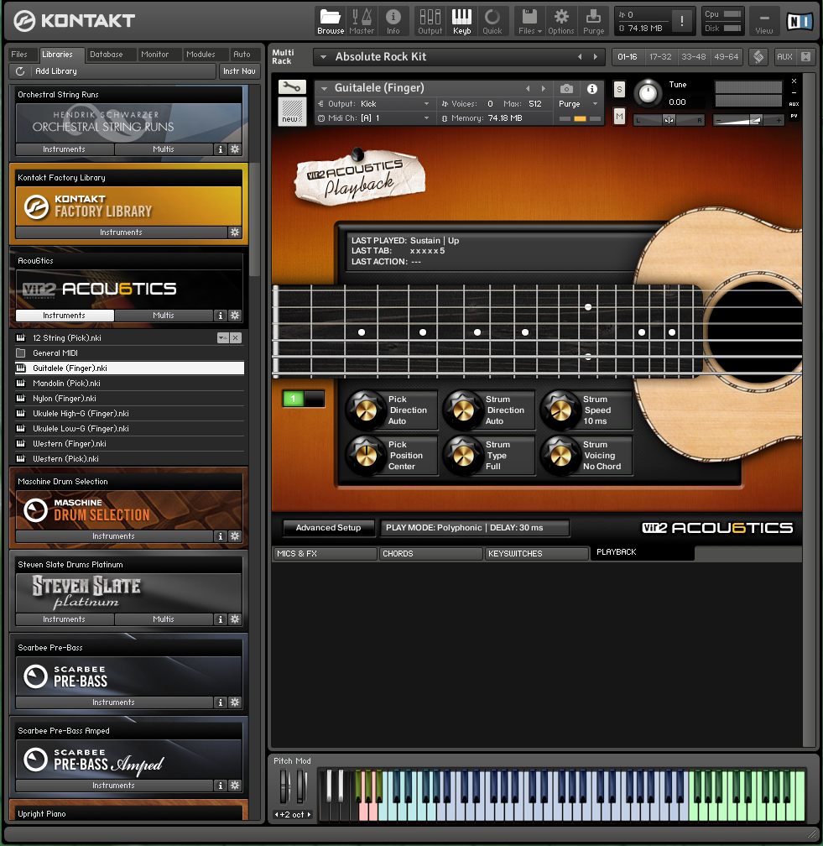Collapse the 12 String (Pick).nki row dropdown

click(x=223, y=337)
